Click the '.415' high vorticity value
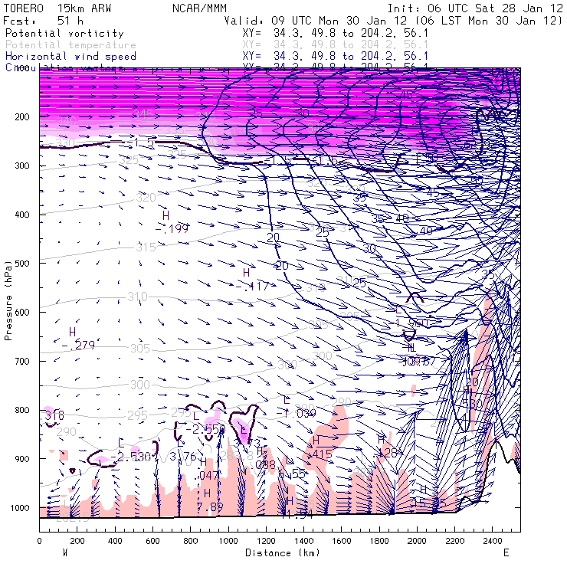 pos(319,454)
